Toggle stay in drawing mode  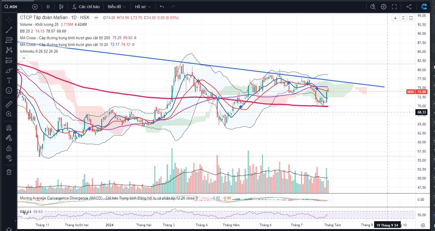pyautogui.click(x=9, y=138)
